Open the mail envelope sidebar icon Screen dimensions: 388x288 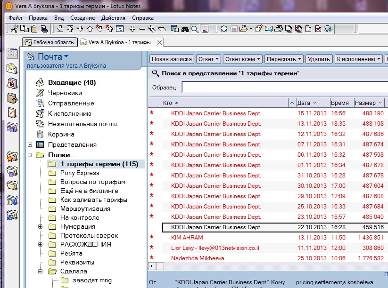coord(12,68)
